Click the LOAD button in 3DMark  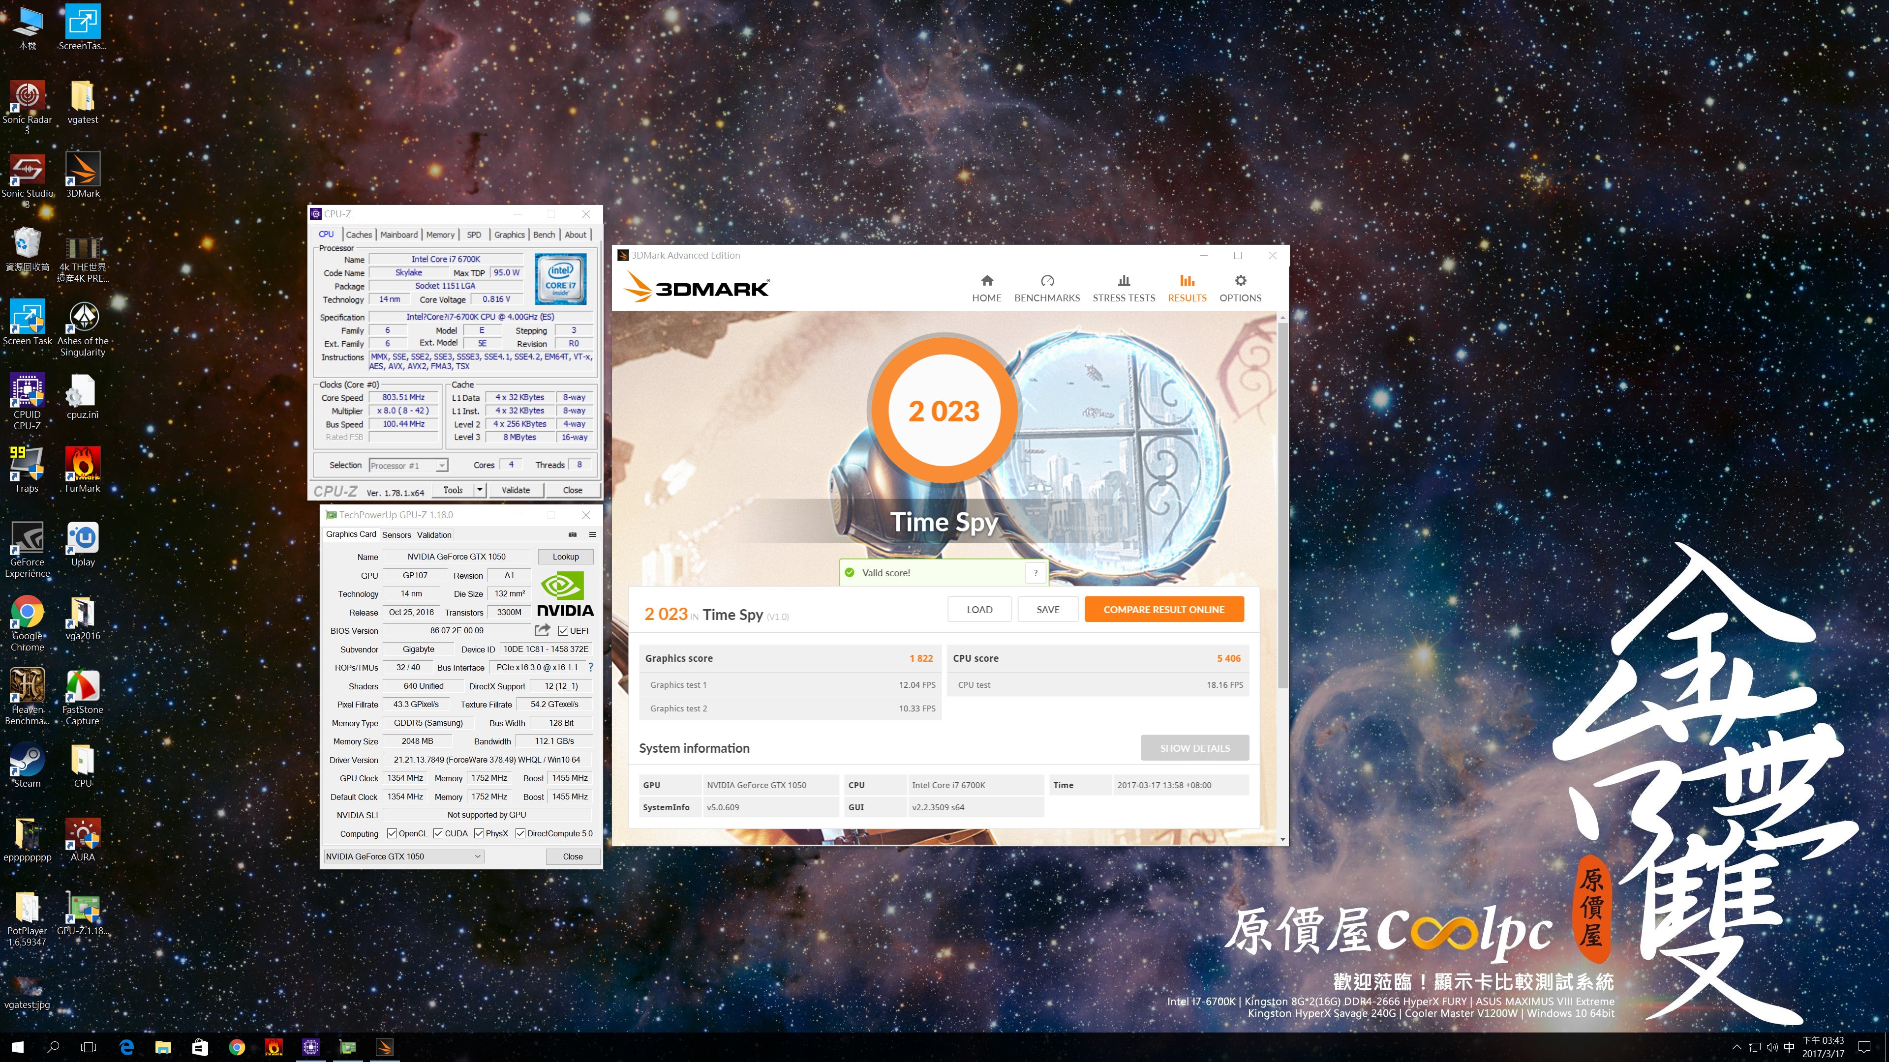click(979, 609)
